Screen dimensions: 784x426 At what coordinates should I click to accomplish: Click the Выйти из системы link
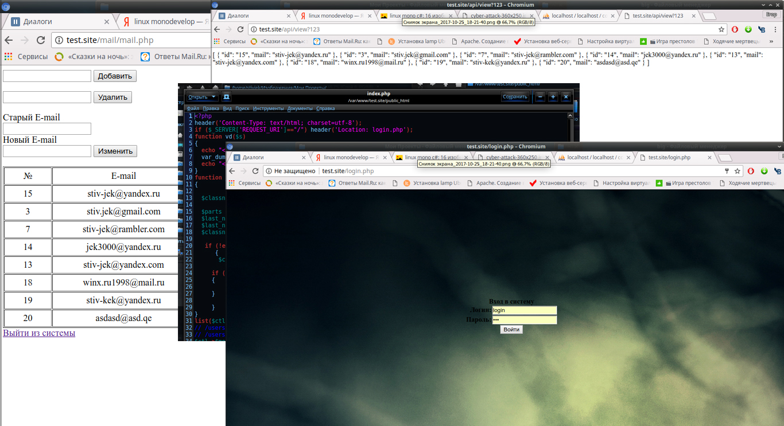(x=39, y=333)
